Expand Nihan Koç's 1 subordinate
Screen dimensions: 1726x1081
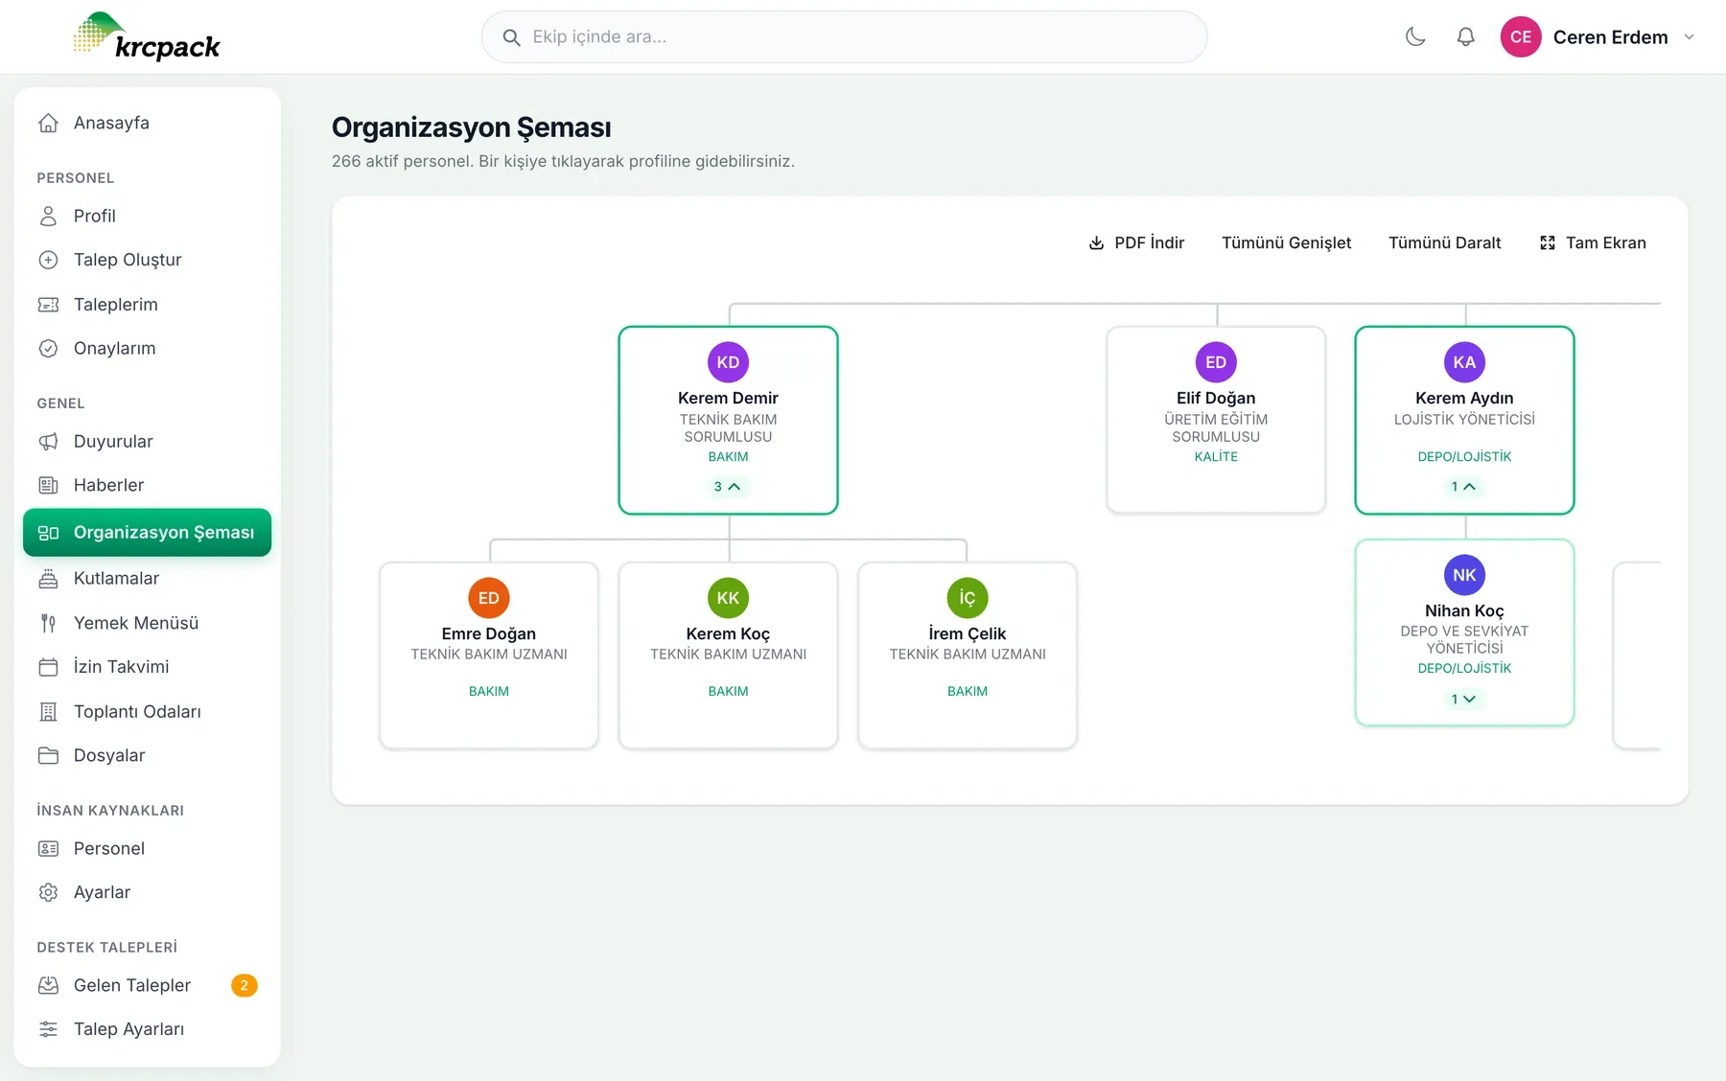[x=1463, y=700]
